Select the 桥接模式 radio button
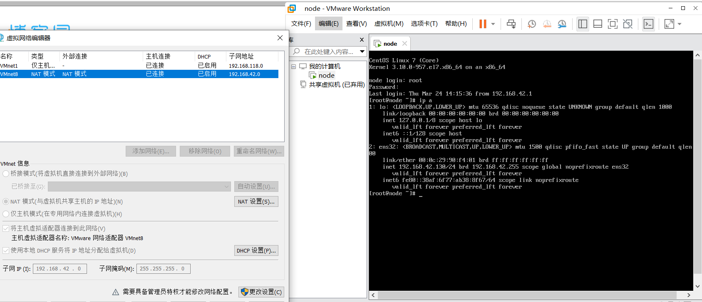Image resolution: width=702 pixels, height=302 pixels. tap(6, 174)
